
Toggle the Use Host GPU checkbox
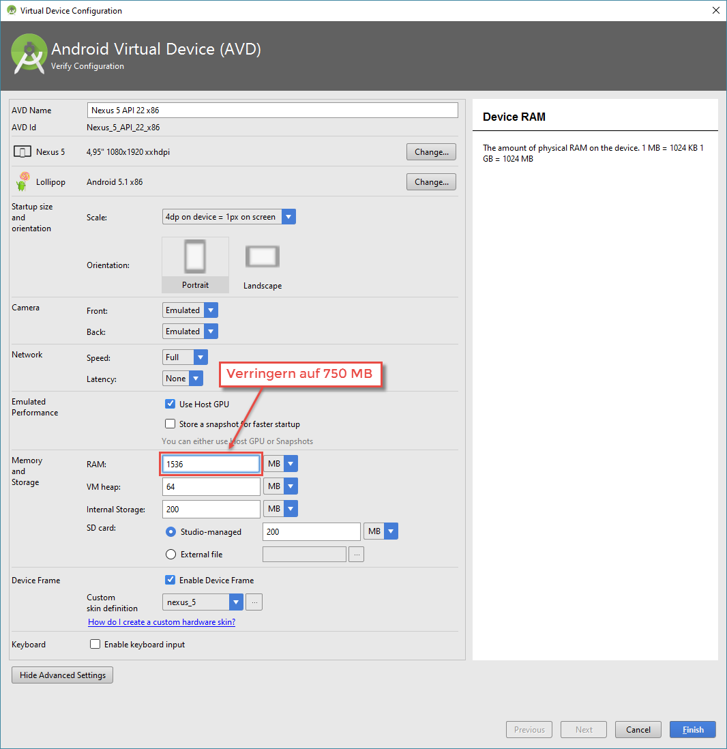pos(170,404)
